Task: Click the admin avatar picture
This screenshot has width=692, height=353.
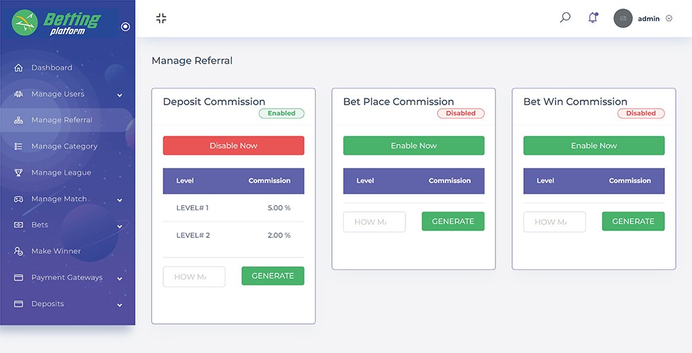Action: click(623, 19)
